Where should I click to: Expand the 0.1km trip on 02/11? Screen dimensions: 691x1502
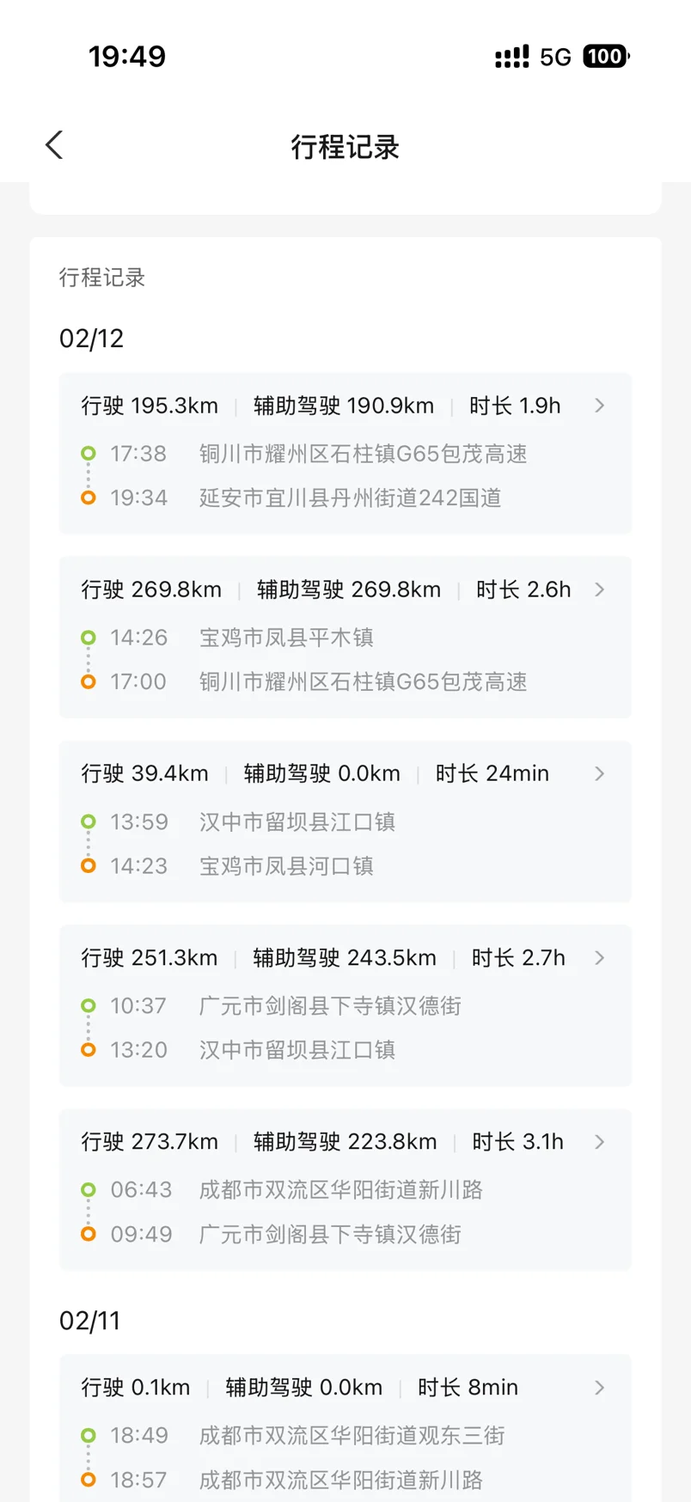click(x=600, y=1388)
